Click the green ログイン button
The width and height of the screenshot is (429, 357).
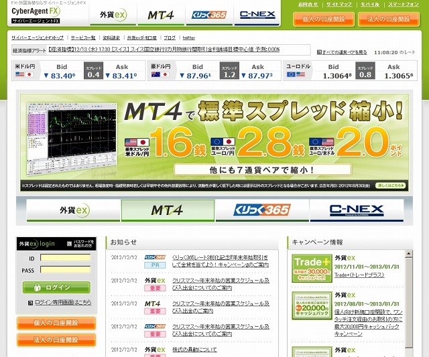tap(56, 287)
